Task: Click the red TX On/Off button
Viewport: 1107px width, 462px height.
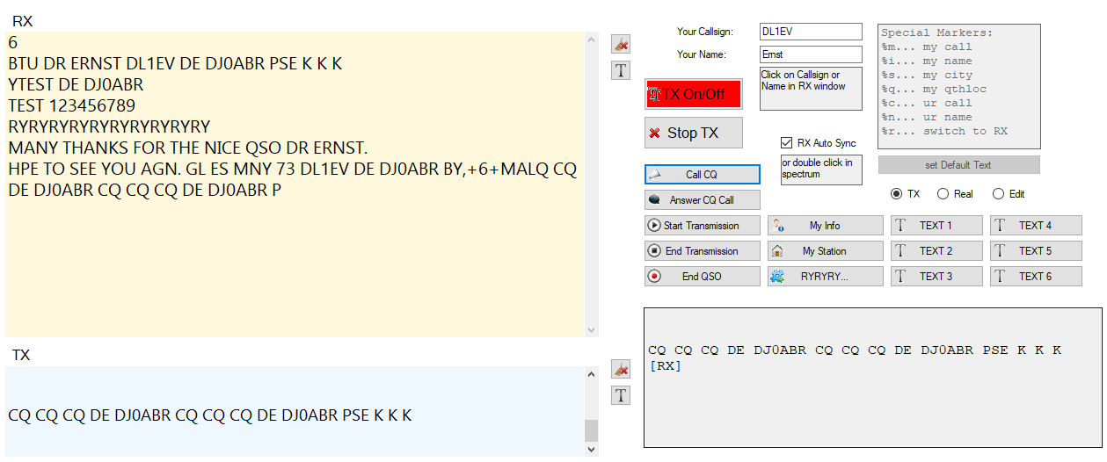Action: click(x=694, y=94)
